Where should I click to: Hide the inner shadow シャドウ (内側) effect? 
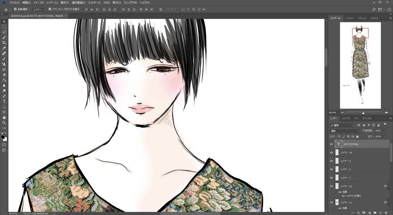pyautogui.click(x=343, y=196)
